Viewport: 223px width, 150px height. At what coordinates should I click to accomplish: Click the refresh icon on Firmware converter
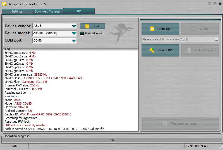tap(165, 124)
